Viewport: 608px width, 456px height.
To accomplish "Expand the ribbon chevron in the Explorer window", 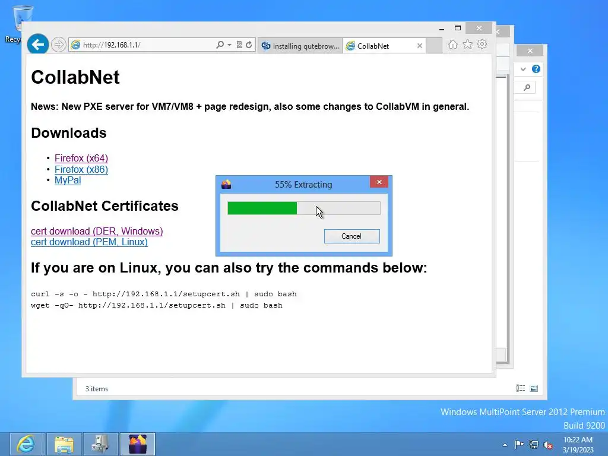I will pyautogui.click(x=523, y=69).
